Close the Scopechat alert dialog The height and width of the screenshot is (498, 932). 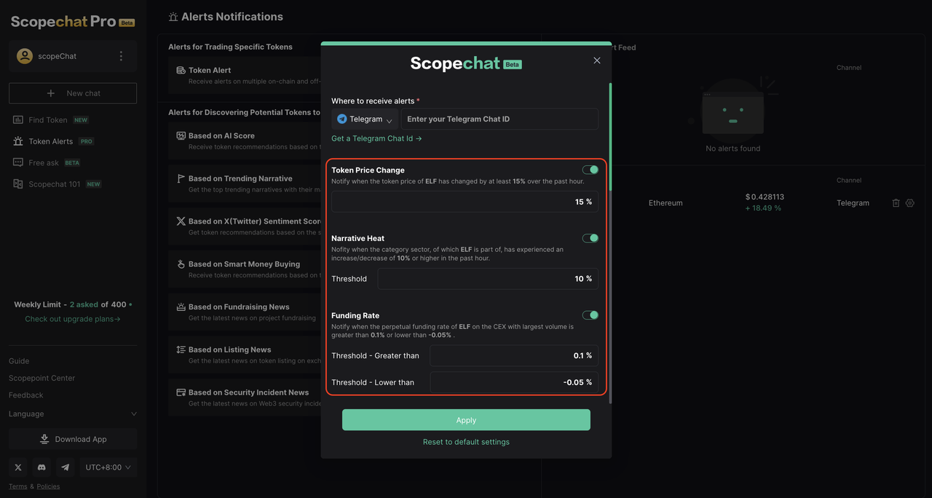pos(597,60)
